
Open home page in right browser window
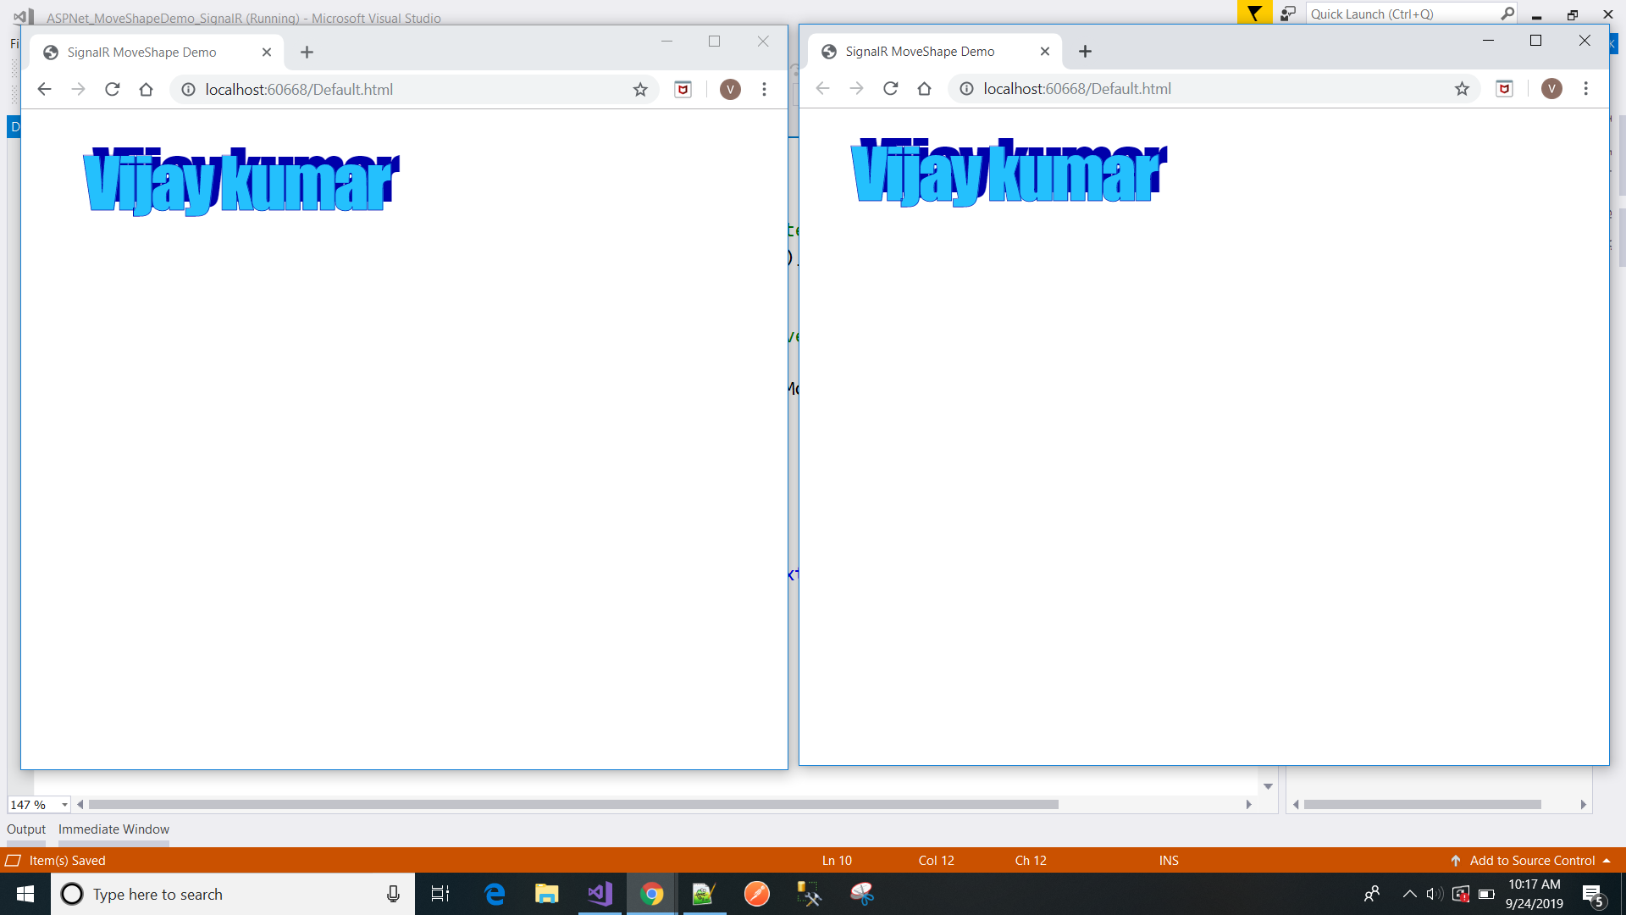tap(924, 88)
